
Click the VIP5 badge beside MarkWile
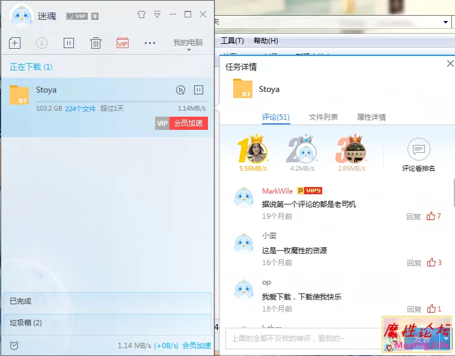point(310,191)
